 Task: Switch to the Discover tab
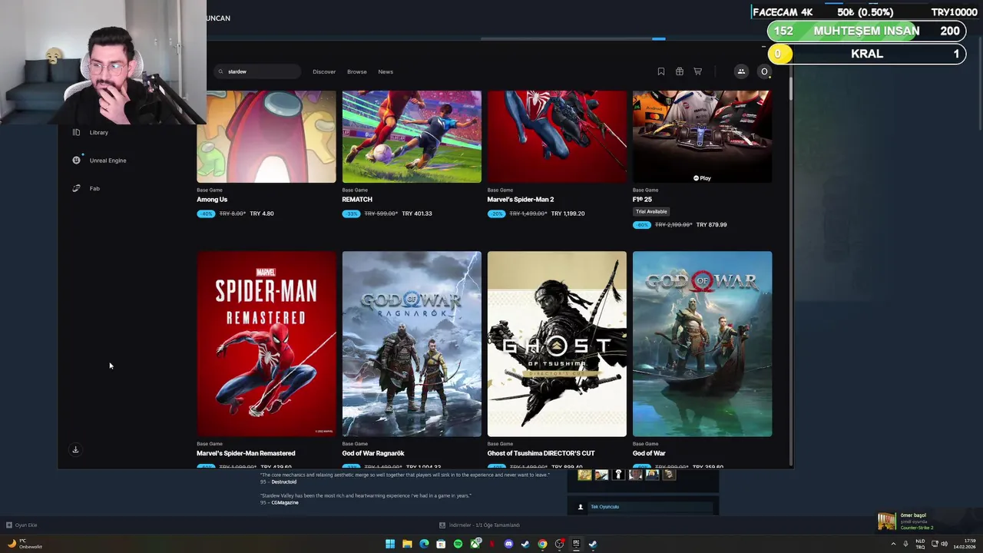[x=324, y=71]
